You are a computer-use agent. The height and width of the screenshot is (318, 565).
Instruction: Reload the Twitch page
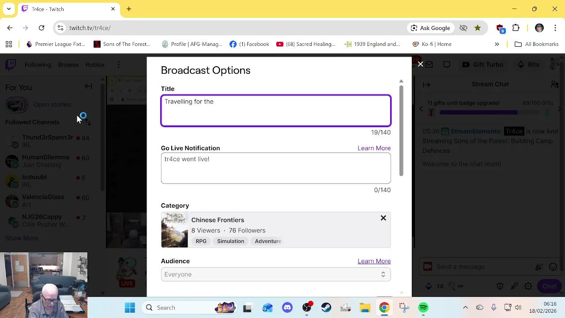tap(41, 28)
